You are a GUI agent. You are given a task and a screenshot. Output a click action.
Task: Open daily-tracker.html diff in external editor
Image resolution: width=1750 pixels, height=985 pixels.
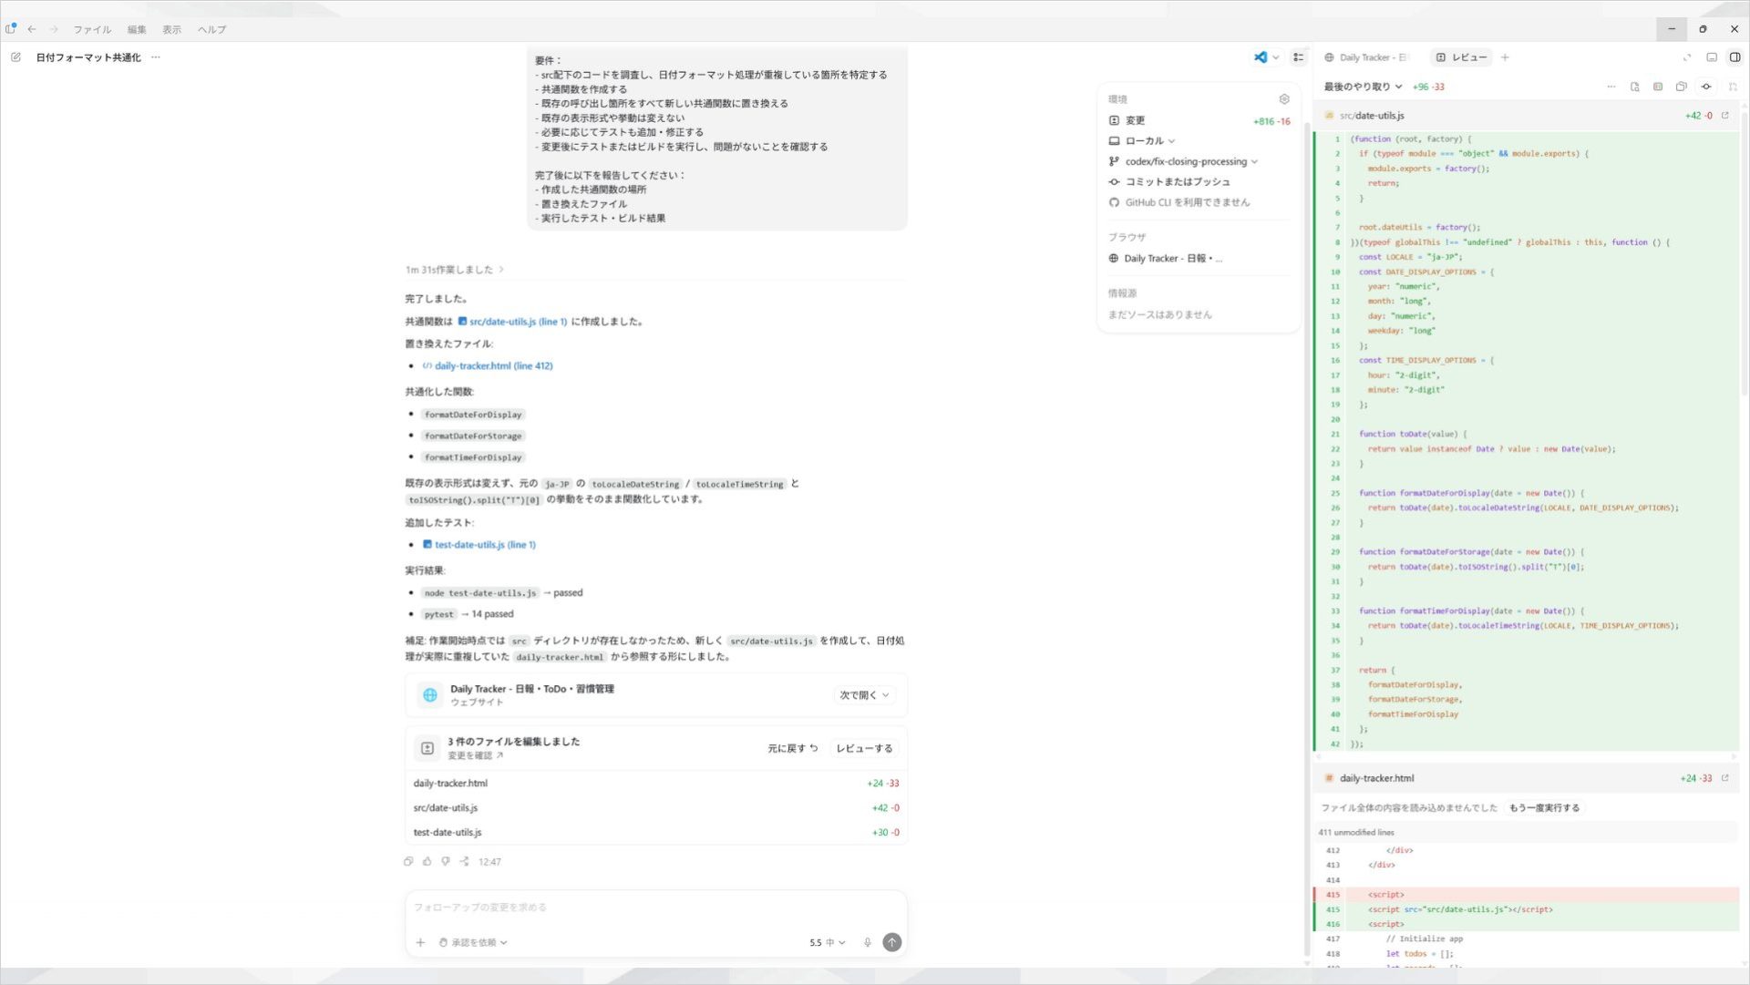(x=1724, y=778)
